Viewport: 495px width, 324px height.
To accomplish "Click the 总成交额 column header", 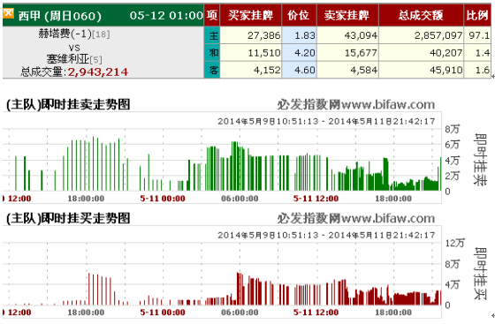I will pos(421,15).
